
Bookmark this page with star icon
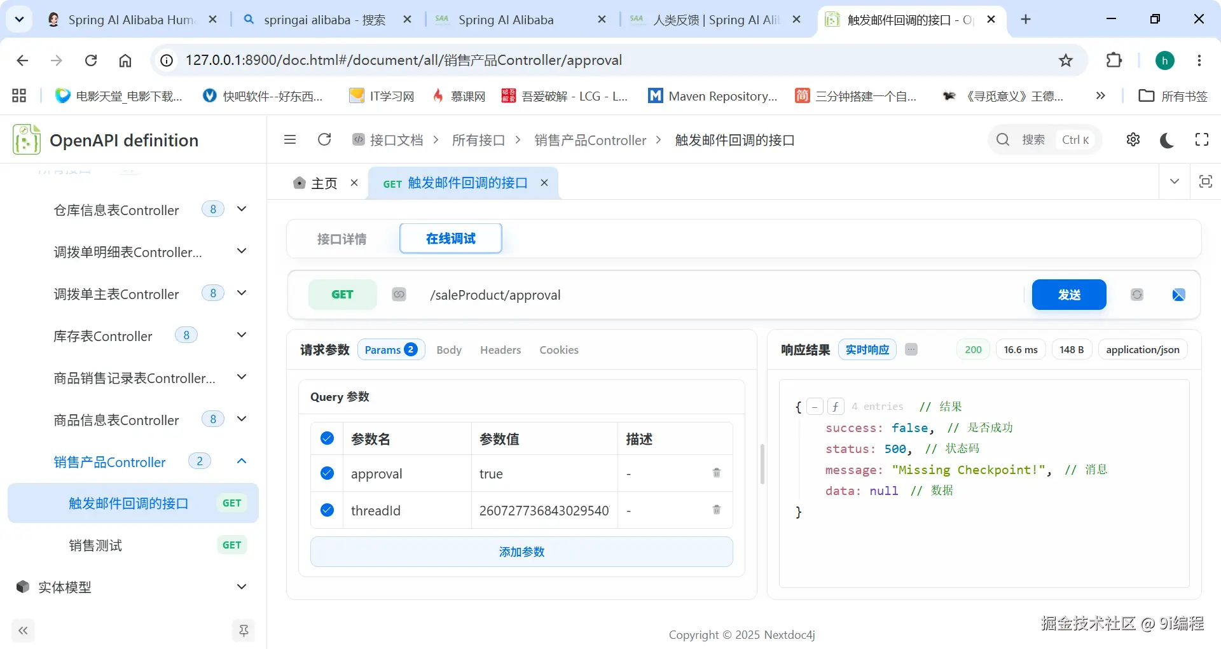[x=1066, y=60]
